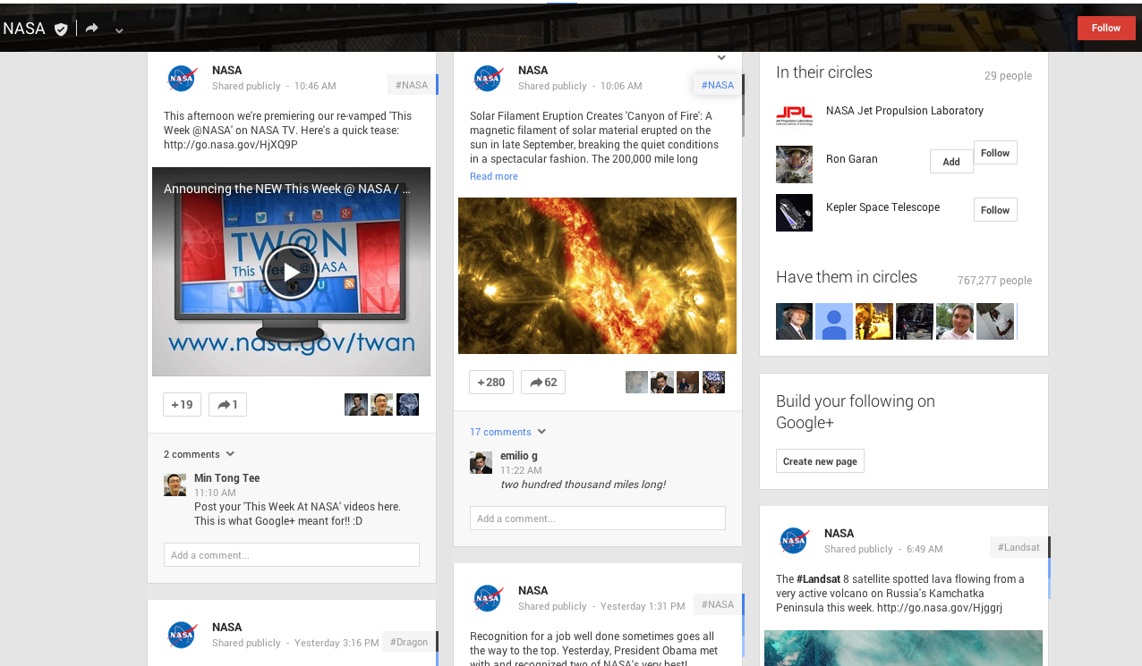Image resolution: width=1142 pixels, height=666 pixels.
Task: Open Kepler Space Telescope page link
Action: 882,207
